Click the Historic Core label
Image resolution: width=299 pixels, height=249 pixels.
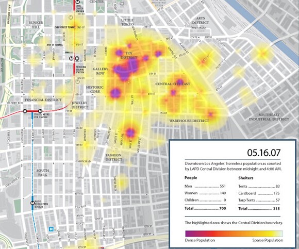tap(94, 89)
